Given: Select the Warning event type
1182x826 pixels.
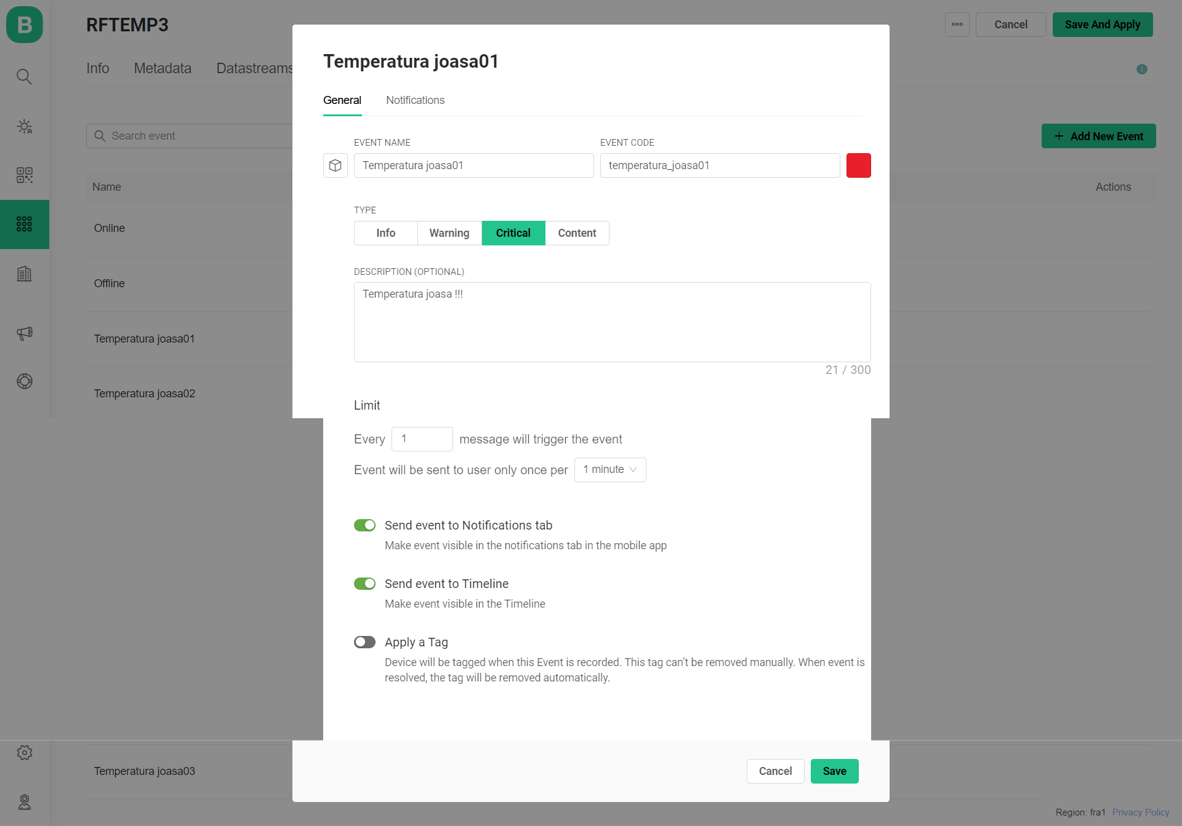Looking at the screenshot, I should click(x=449, y=233).
